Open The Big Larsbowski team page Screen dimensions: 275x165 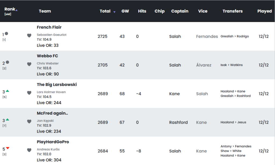pyautogui.click(x=57, y=85)
